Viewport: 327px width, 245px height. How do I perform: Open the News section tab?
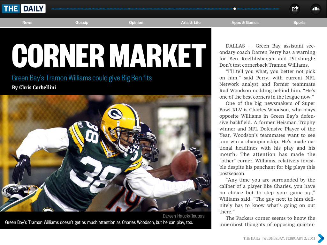click(27, 23)
